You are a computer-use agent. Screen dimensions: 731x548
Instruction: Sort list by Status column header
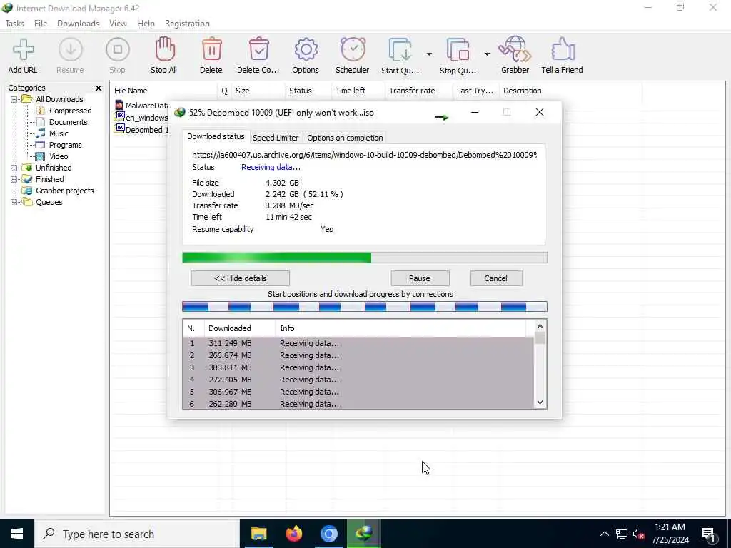[x=308, y=91]
